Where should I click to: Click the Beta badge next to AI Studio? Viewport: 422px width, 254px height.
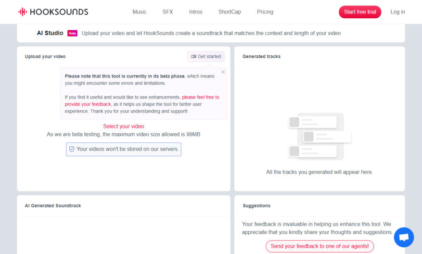pyautogui.click(x=72, y=33)
